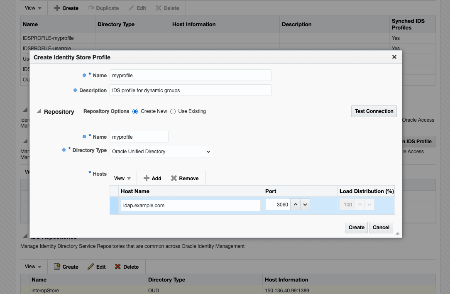Select the Create New repository option
Image resolution: width=450 pixels, height=294 pixels.
coord(135,111)
